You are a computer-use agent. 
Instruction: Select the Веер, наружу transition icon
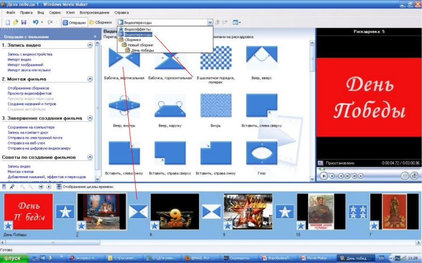point(170,105)
